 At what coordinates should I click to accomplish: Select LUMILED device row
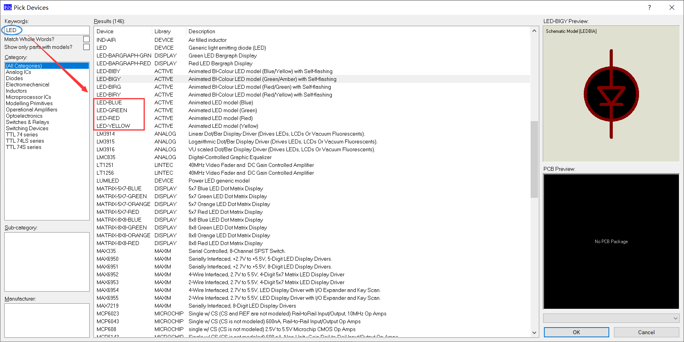pos(312,181)
